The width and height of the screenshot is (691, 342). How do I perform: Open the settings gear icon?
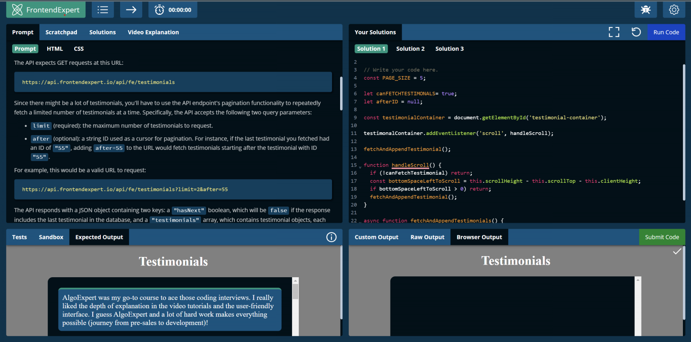(673, 10)
